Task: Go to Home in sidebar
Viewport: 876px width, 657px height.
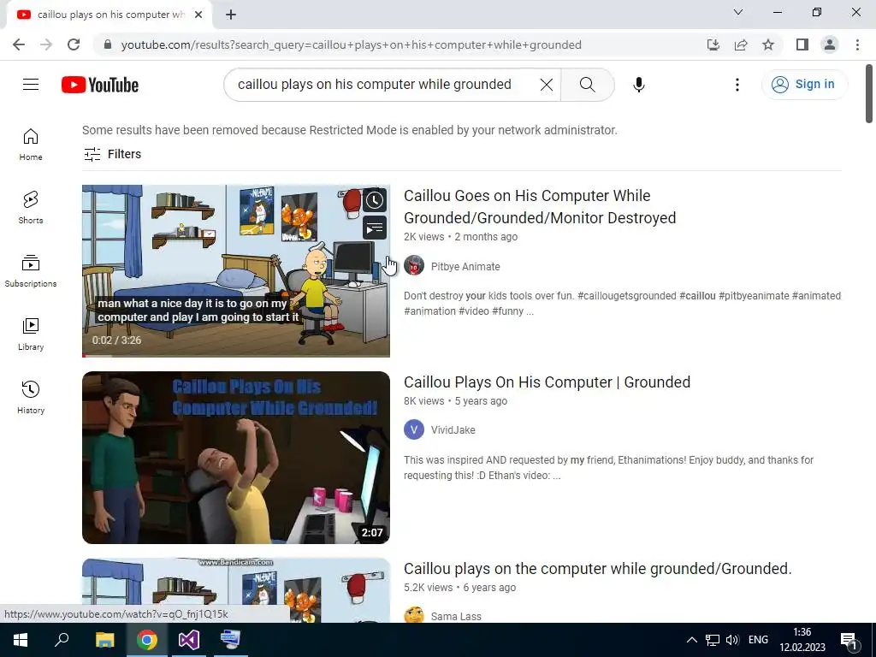Action: (x=31, y=145)
